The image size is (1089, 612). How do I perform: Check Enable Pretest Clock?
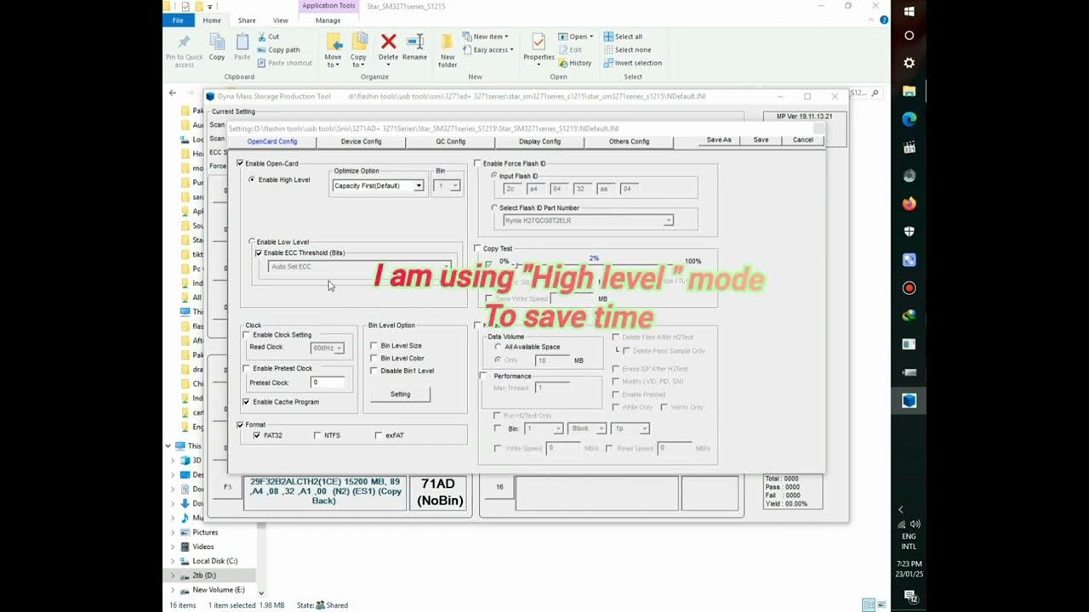[x=247, y=369]
